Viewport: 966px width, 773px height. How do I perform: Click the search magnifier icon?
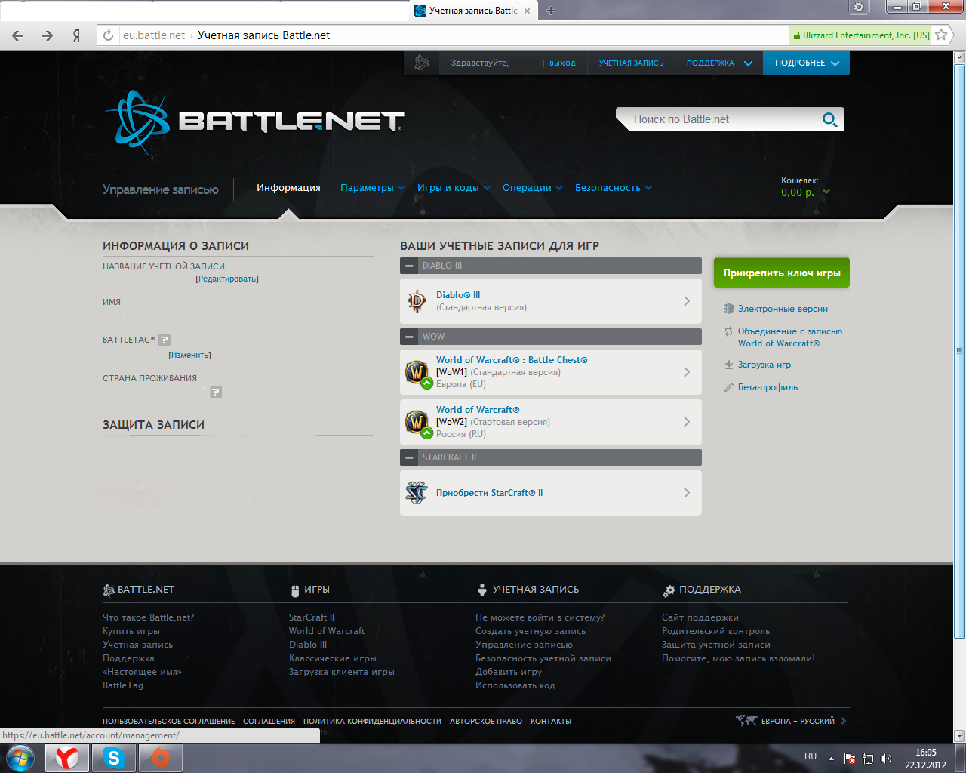pyautogui.click(x=829, y=119)
